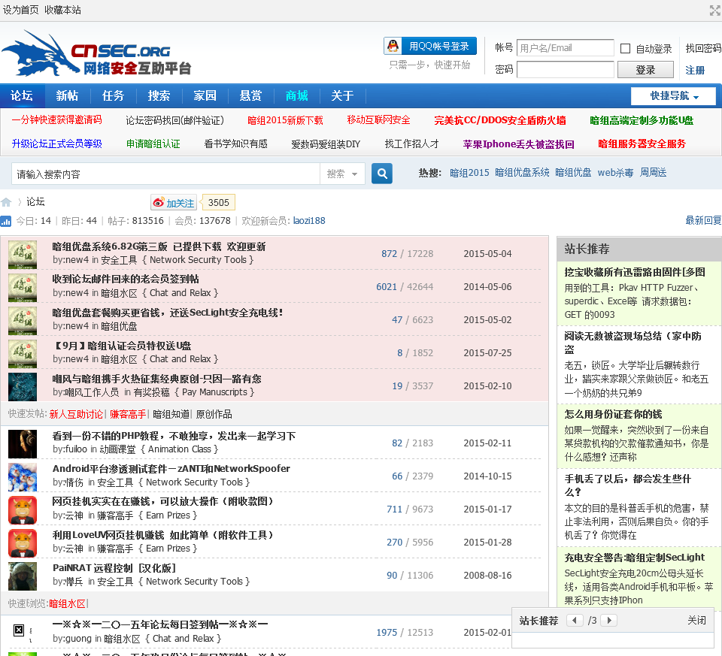The image size is (722, 656).
Task: Open the 任务 navigation tab
Action: (113, 96)
